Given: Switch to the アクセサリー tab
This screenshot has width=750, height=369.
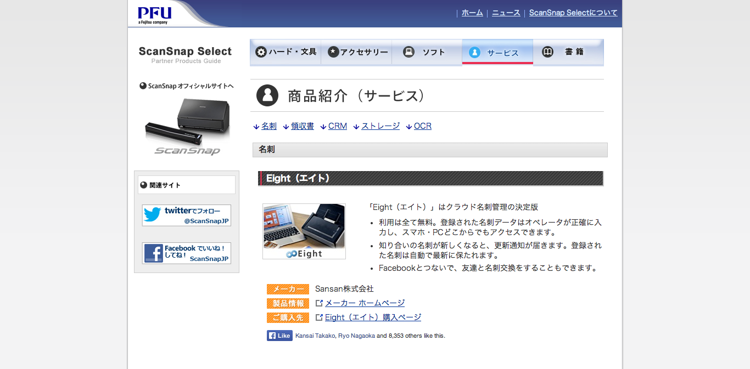Looking at the screenshot, I should point(357,52).
